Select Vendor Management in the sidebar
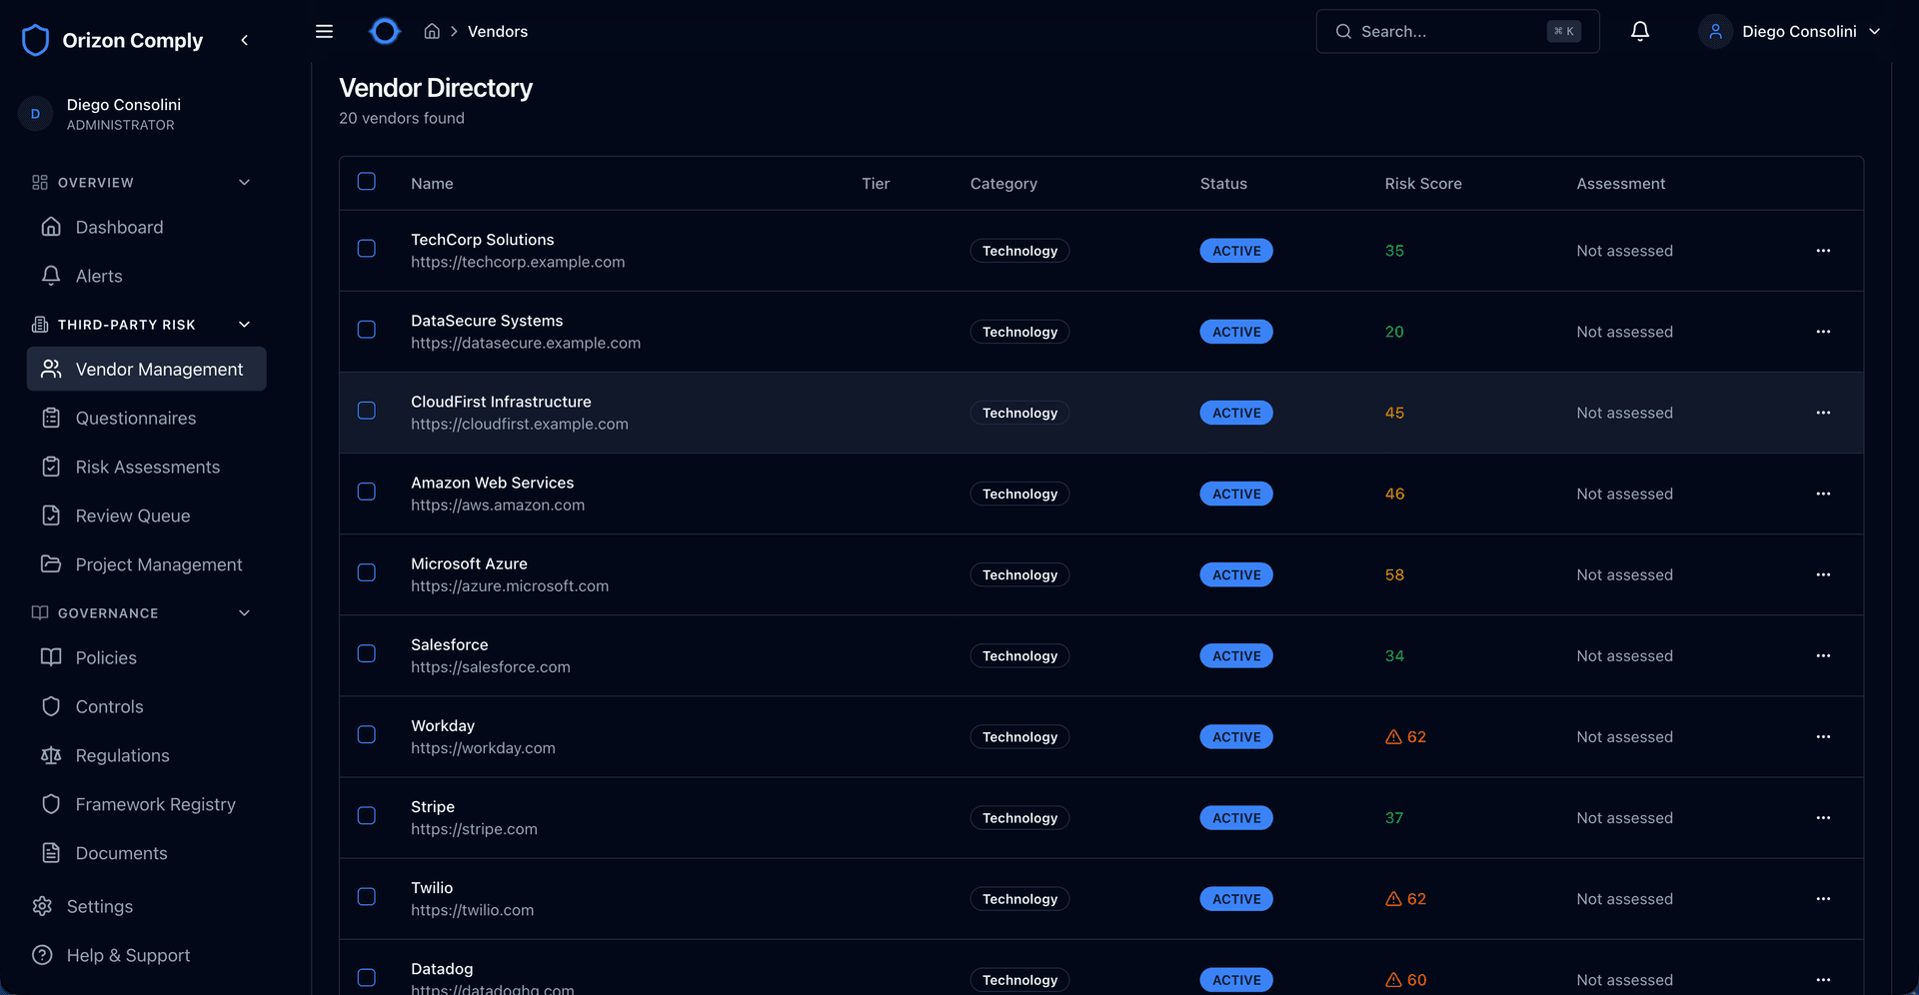Viewport: 1919px width, 995px height. pyautogui.click(x=159, y=369)
